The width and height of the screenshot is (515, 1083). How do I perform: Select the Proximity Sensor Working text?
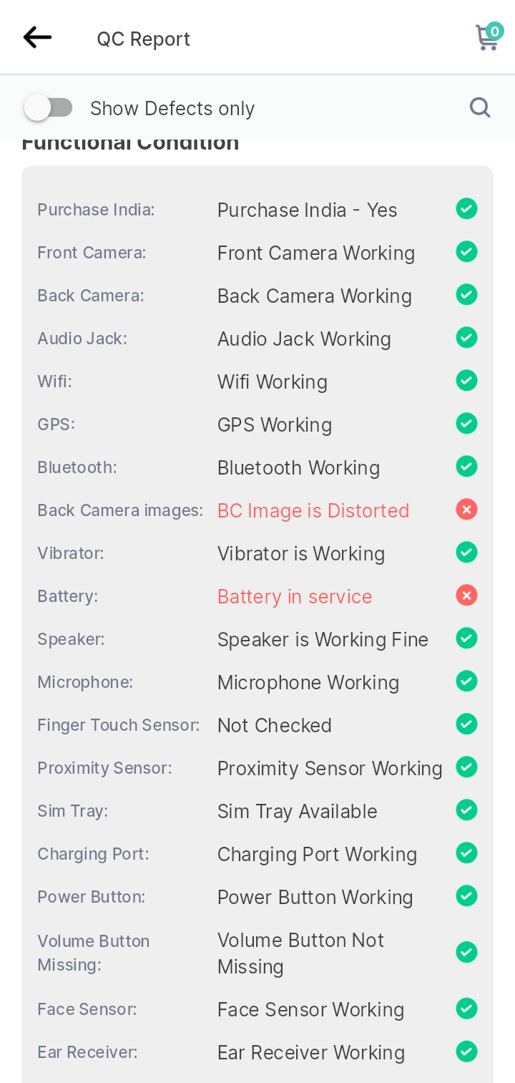coord(330,768)
